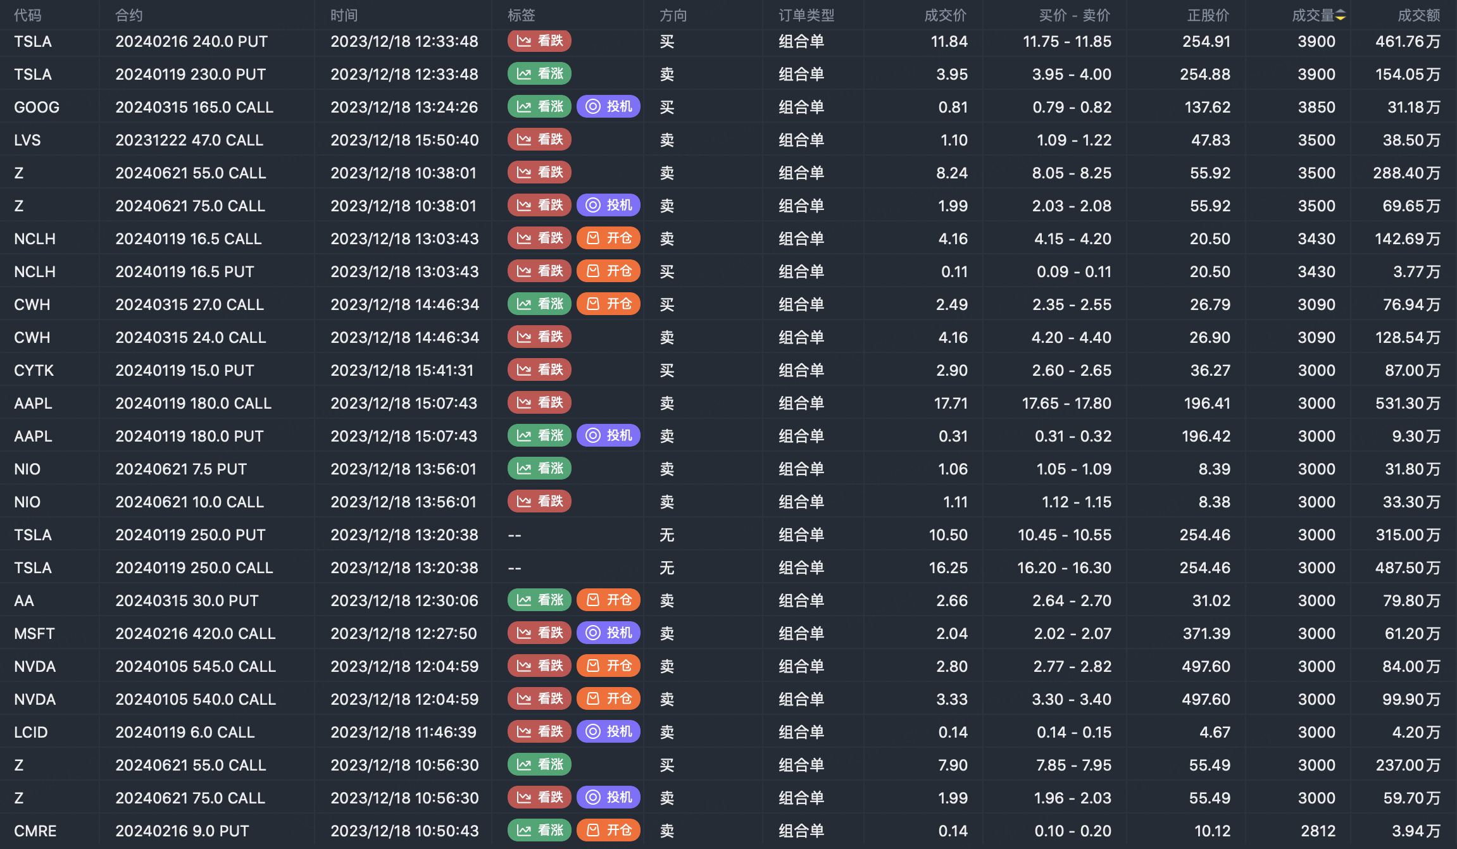Select NVDA 20240105 545.0 CALL contract
Image resolution: width=1457 pixels, height=849 pixels.
(196, 666)
